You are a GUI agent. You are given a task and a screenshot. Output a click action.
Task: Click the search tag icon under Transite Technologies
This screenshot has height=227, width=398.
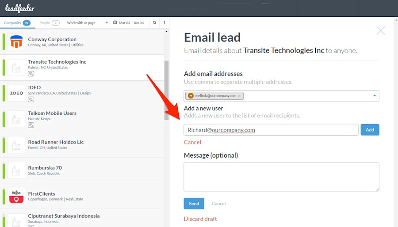(x=31, y=74)
